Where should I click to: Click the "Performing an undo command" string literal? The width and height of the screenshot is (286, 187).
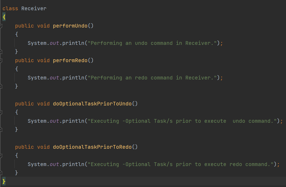pyautogui.click(x=152, y=43)
